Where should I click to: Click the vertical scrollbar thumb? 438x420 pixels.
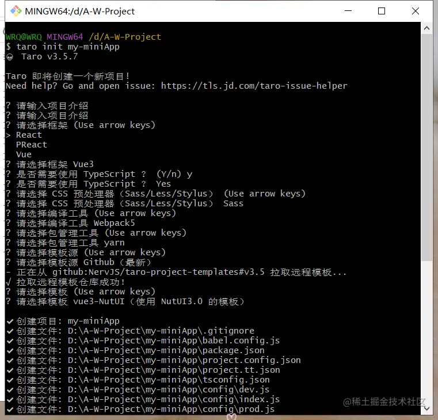point(426,147)
